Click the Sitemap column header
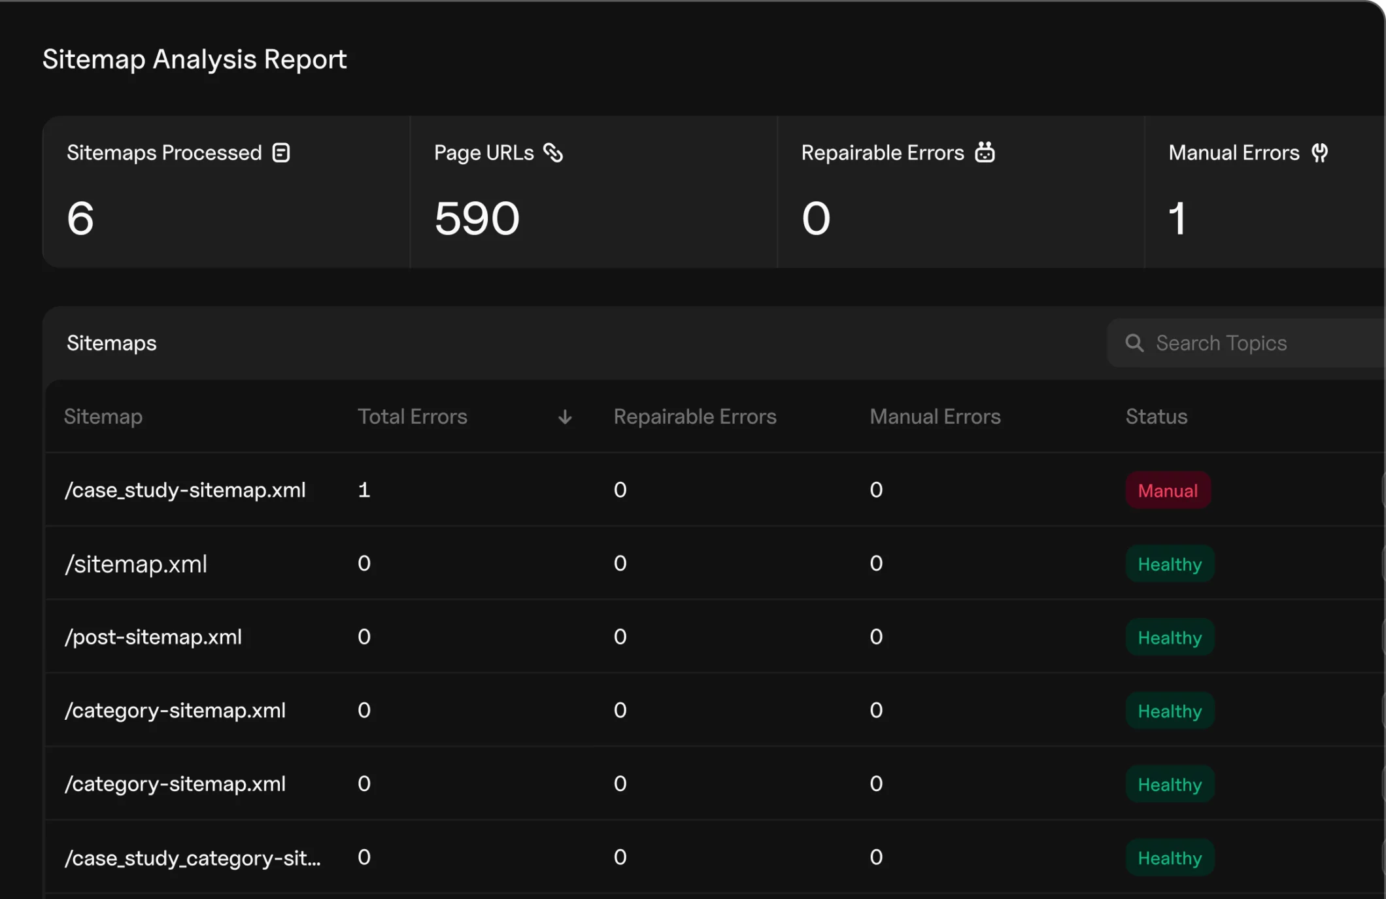 pyautogui.click(x=103, y=416)
